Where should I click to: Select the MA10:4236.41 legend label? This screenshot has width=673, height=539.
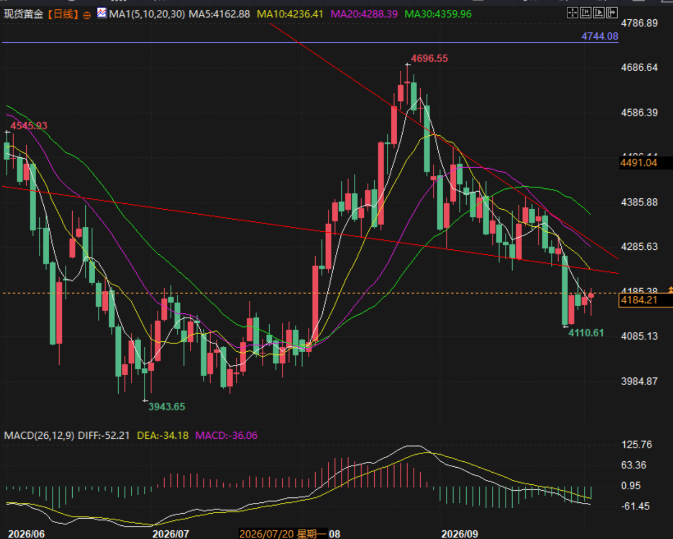coord(290,14)
